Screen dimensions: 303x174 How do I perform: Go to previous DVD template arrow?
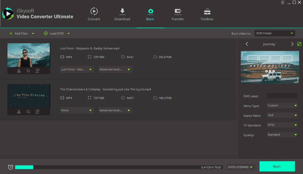(247, 44)
